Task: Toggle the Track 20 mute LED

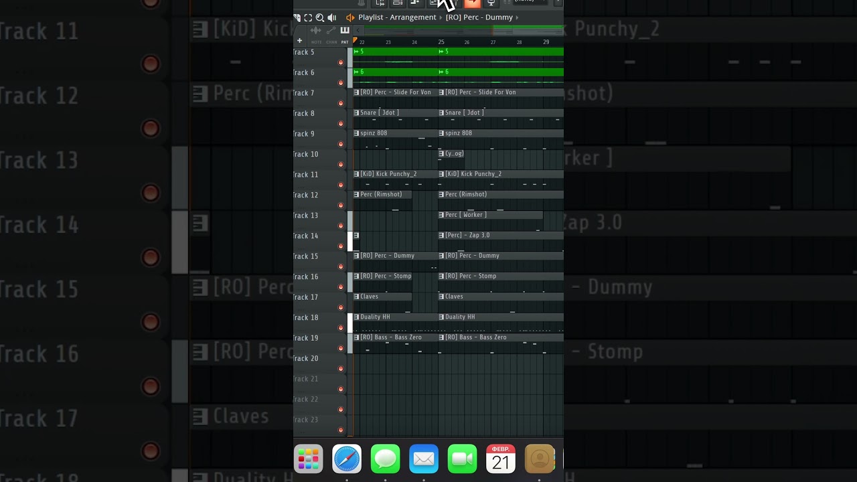Action: click(x=341, y=369)
